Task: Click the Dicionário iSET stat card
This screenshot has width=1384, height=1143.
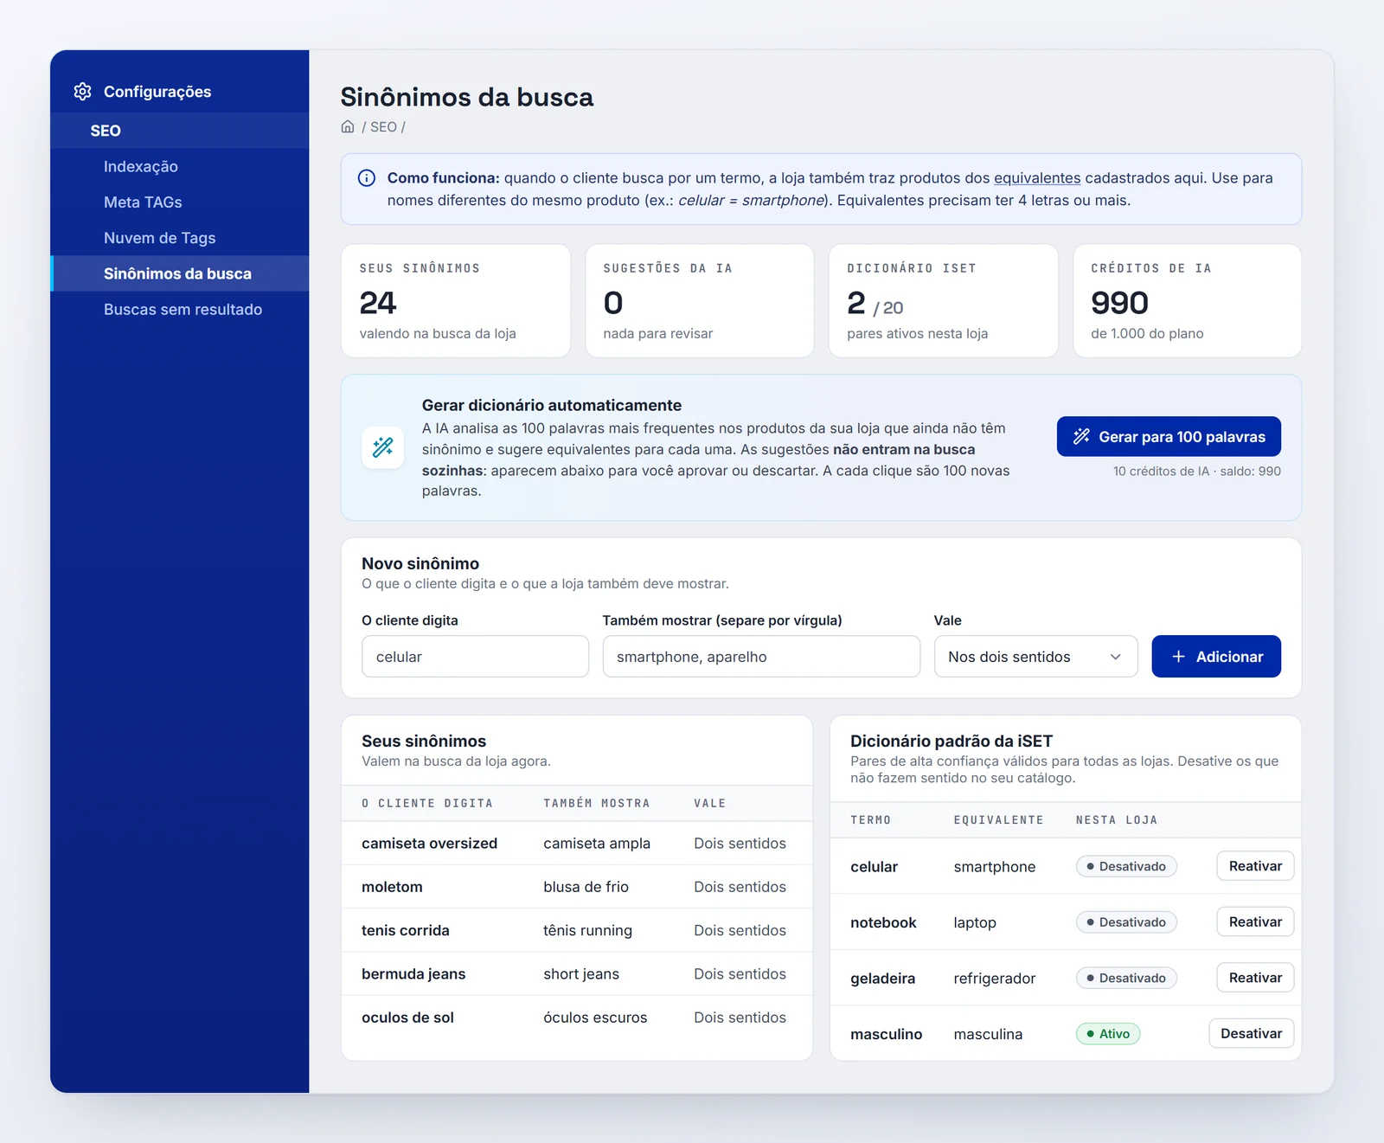Action: pyautogui.click(x=944, y=301)
